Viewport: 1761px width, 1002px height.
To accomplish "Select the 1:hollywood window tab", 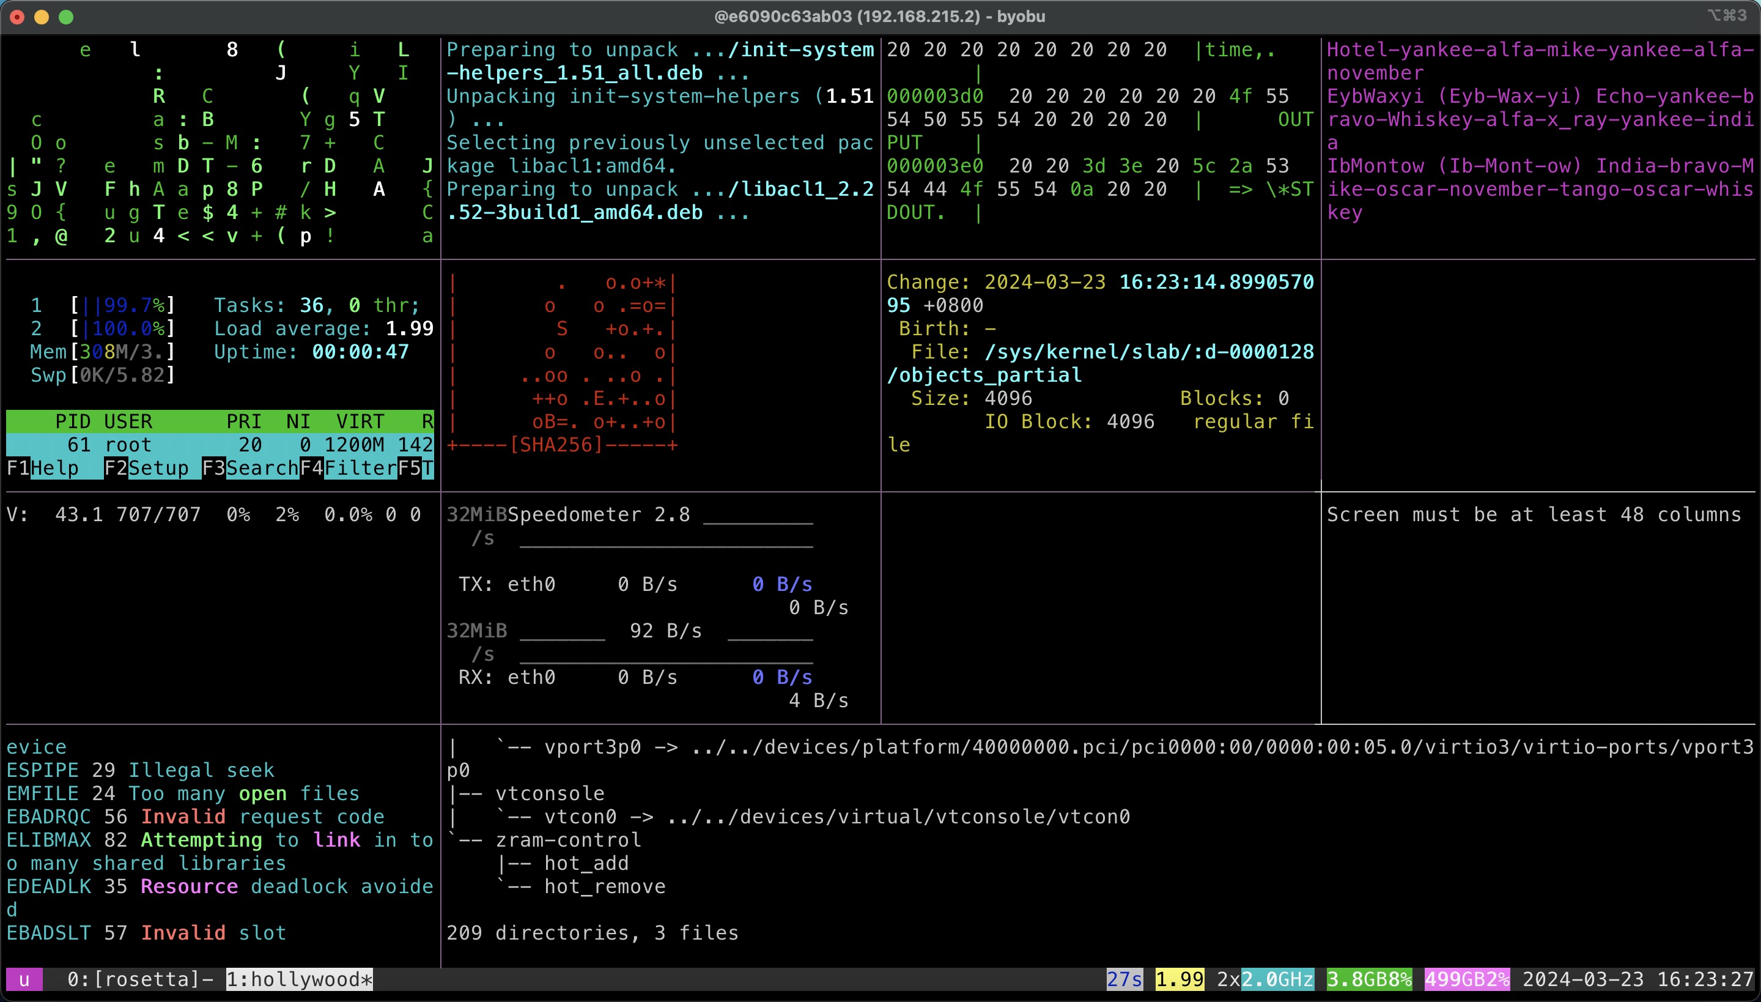I will pyautogui.click(x=299, y=979).
